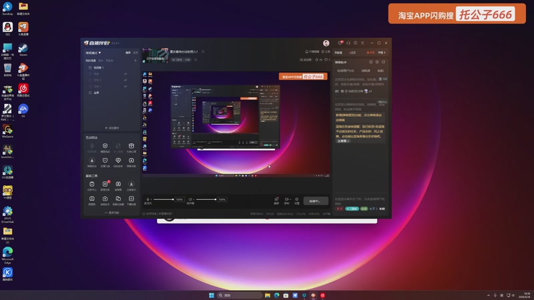The image size is (534, 300).
Task: Select the first source row ending in 1
Action: point(98,68)
